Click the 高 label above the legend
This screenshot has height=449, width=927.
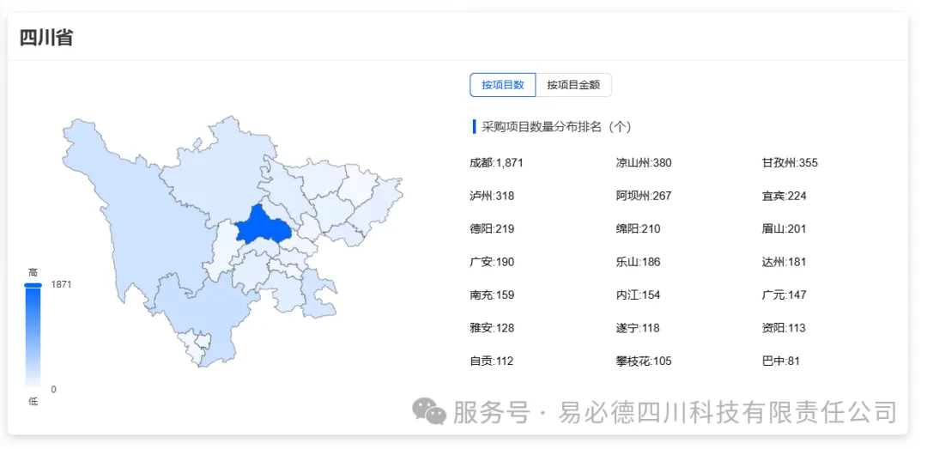click(x=33, y=272)
